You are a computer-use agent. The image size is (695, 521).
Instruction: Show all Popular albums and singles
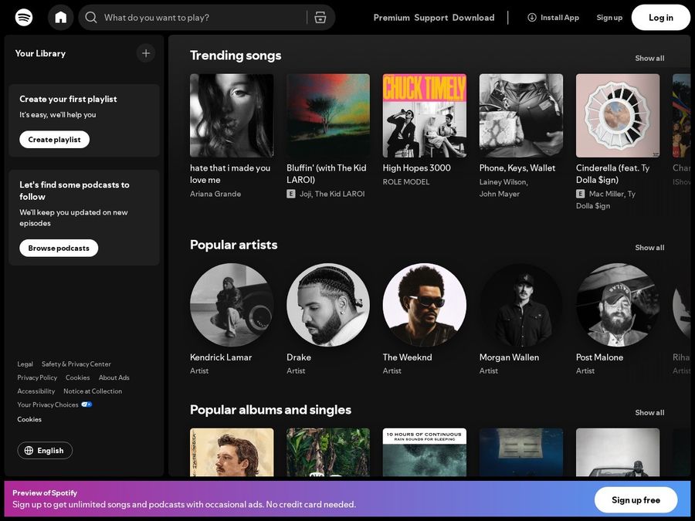[649, 412]
